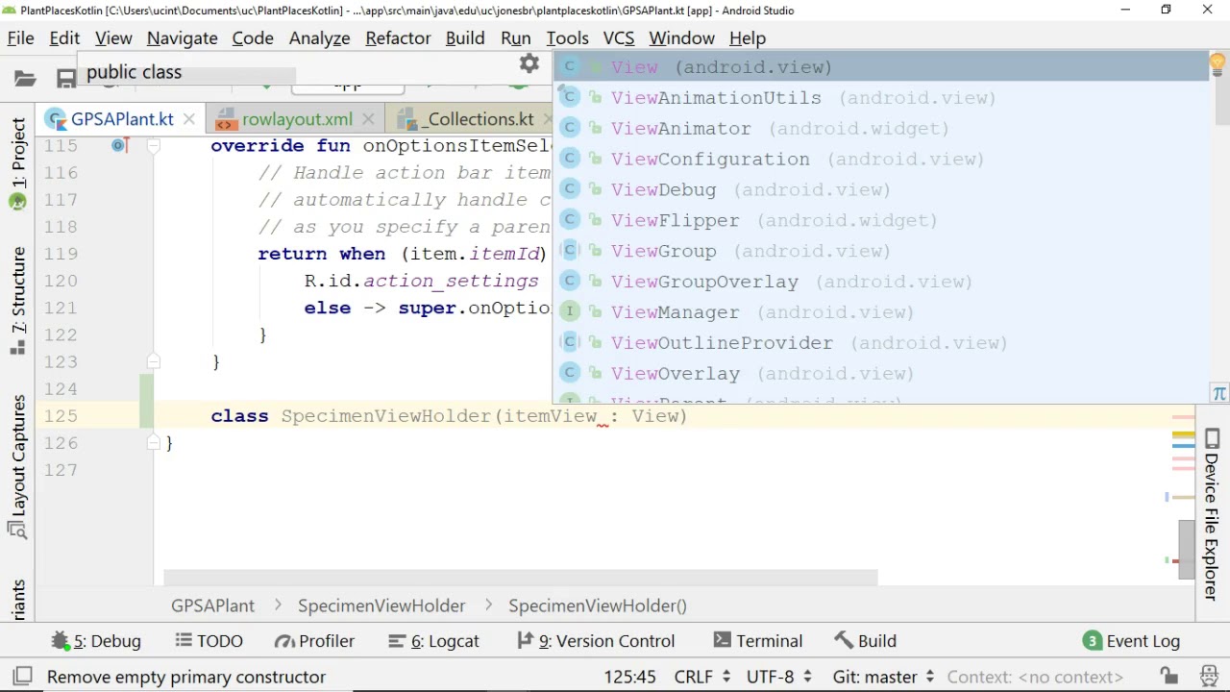Open the Layout Captures side panel

pos(18,466)
